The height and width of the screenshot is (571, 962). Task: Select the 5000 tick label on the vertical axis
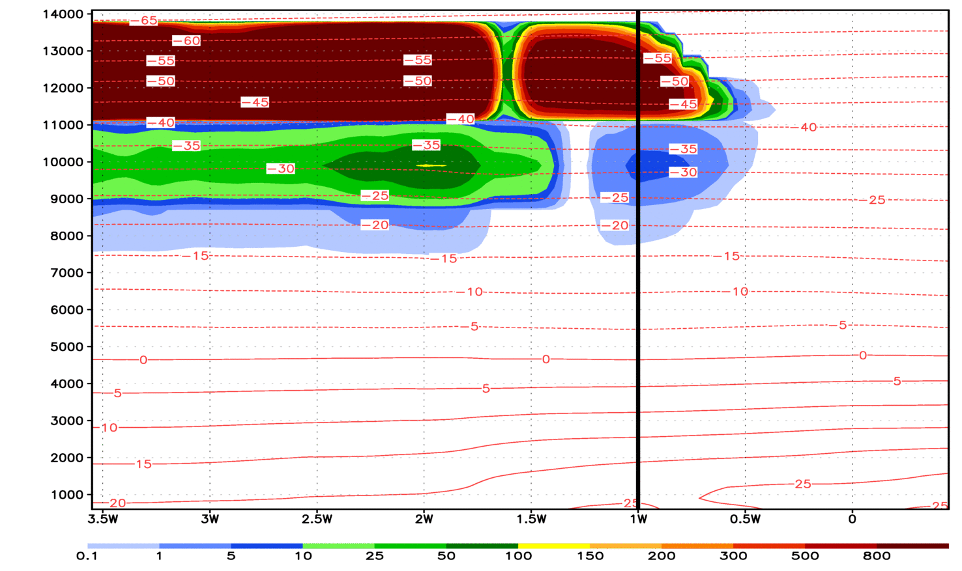point(66,347)
